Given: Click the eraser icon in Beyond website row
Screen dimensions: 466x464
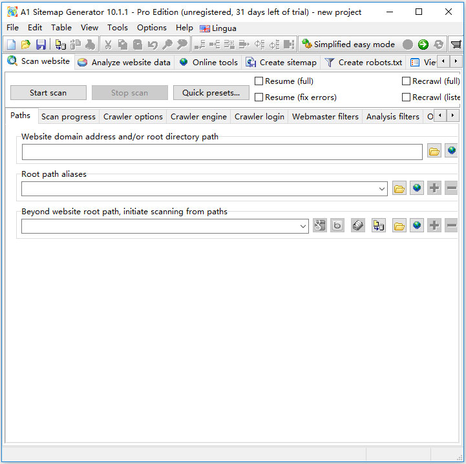Looking at the screenshot, I should 358,225.
